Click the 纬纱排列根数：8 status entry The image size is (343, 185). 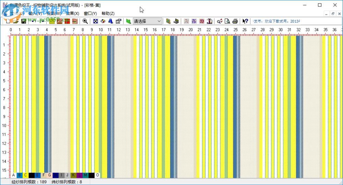[67, 182]
